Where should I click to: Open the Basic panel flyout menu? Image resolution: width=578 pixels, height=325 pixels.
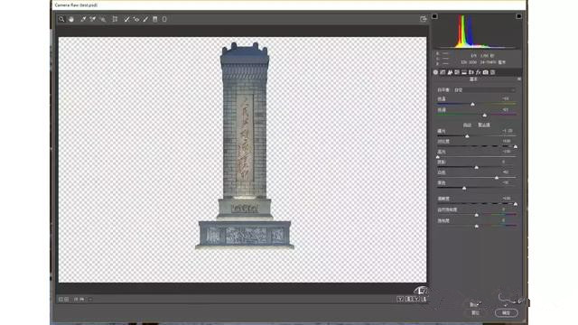(x=519, y=79)
